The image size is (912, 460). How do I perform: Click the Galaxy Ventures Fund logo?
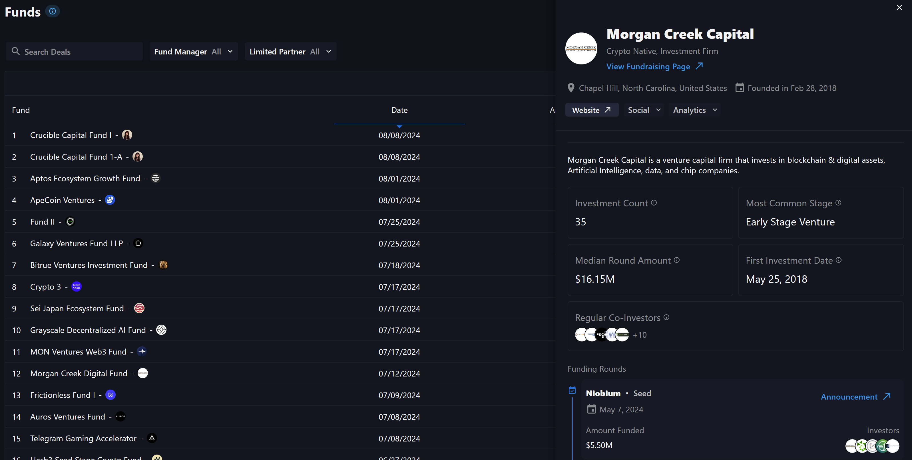coord(138,243)
